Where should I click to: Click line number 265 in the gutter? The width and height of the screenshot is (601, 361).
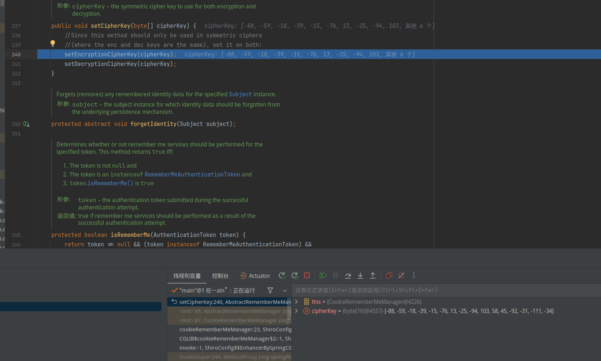16,235
